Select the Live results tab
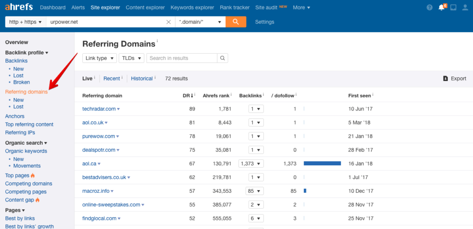 [x=87, y=78]
